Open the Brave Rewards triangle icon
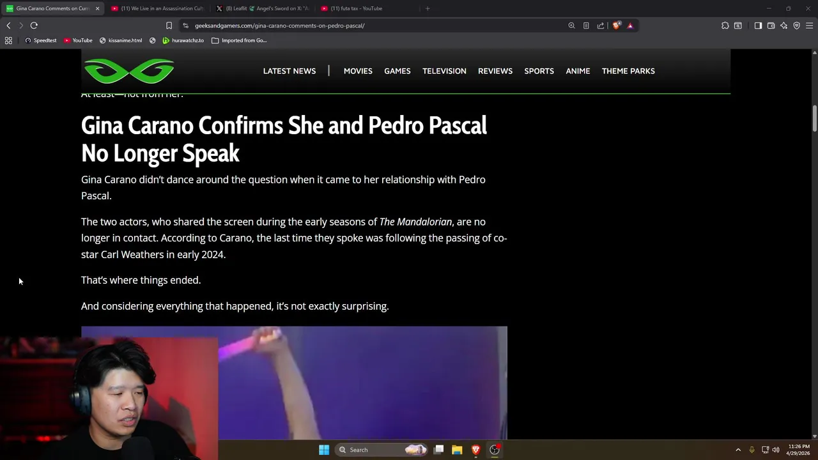The height and width of the screenshot is (460, 818). [630, 26]
